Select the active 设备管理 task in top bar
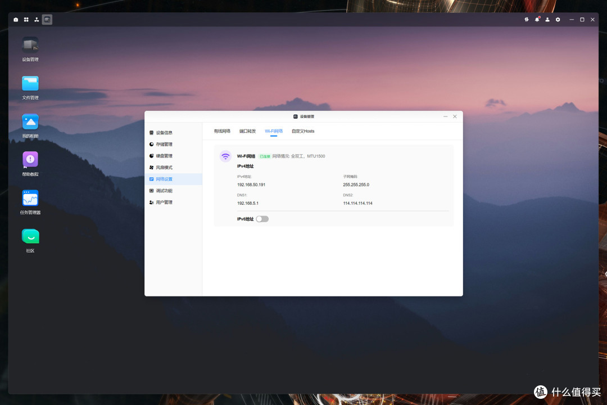Screen dimensions: 607x405 click(47, 19)
